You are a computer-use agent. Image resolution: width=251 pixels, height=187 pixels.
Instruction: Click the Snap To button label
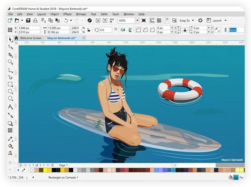tap(185, 20)
